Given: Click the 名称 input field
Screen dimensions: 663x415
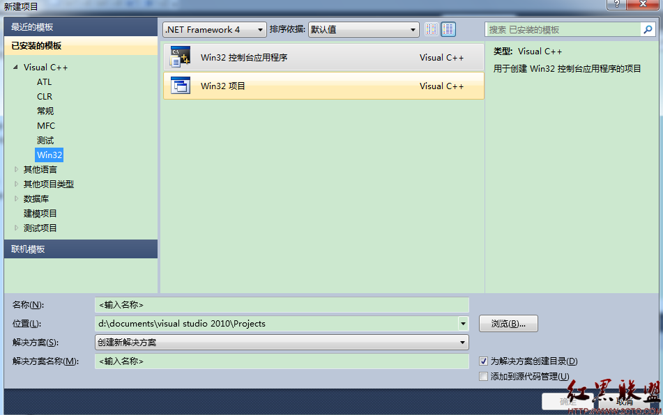Looking at the screenshot, I should click(x=282, y=305).
